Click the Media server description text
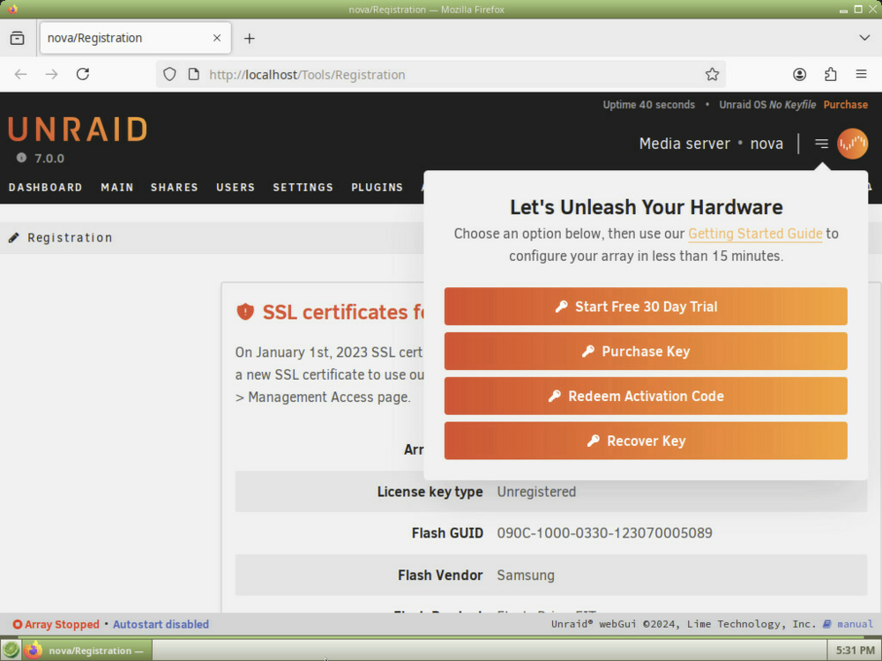Screen dimensions: 882x661 click(684, 144)
